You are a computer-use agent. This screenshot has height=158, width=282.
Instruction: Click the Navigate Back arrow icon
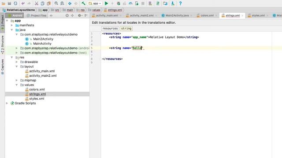pyautogui.click(x=70, y=3)
